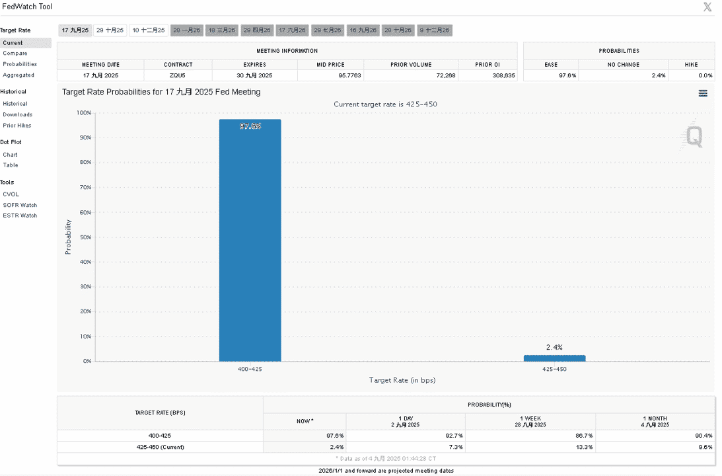Click the EXPIRES date 30 九月 2025
Viewport: 722px width, 476px height.
point(254,75)
